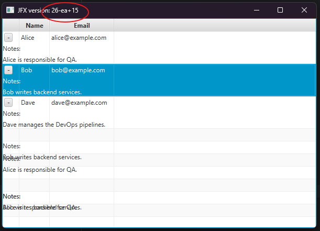
Task: Collapse Dave's row details
Action: (x=9, y=103)
